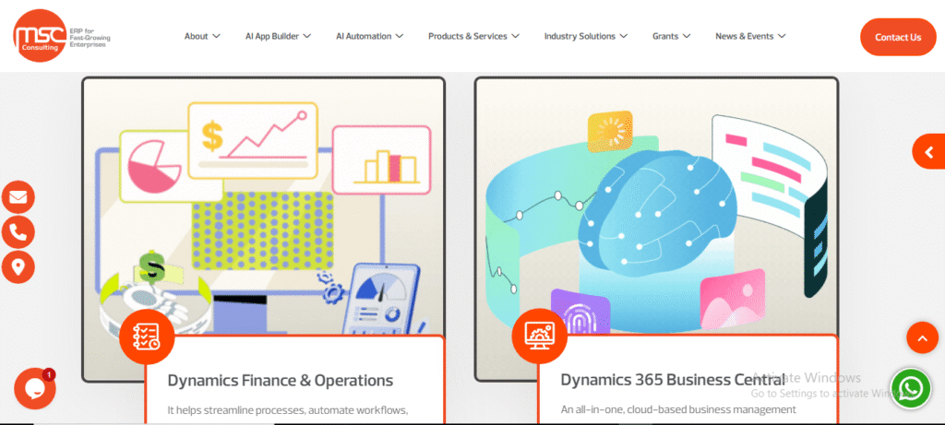The width and height of the screenshot is (945, 425).
Task: Click the scroll-to-top arrow button
Action: [x=921, y=338]
